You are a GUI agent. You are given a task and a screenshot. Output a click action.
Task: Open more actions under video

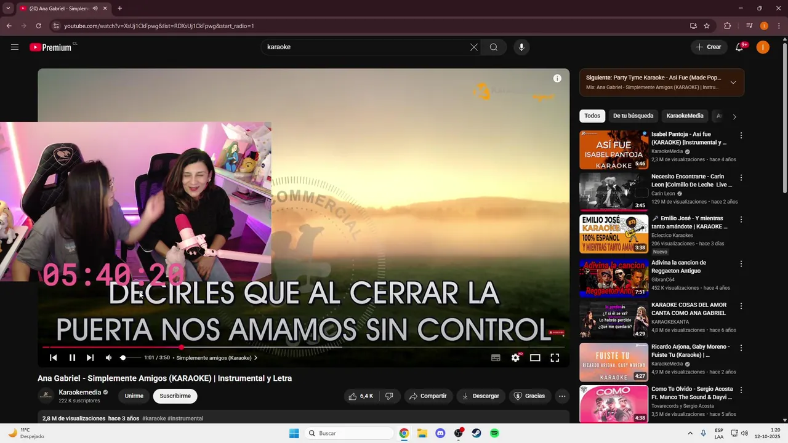[x=562, y=396]
